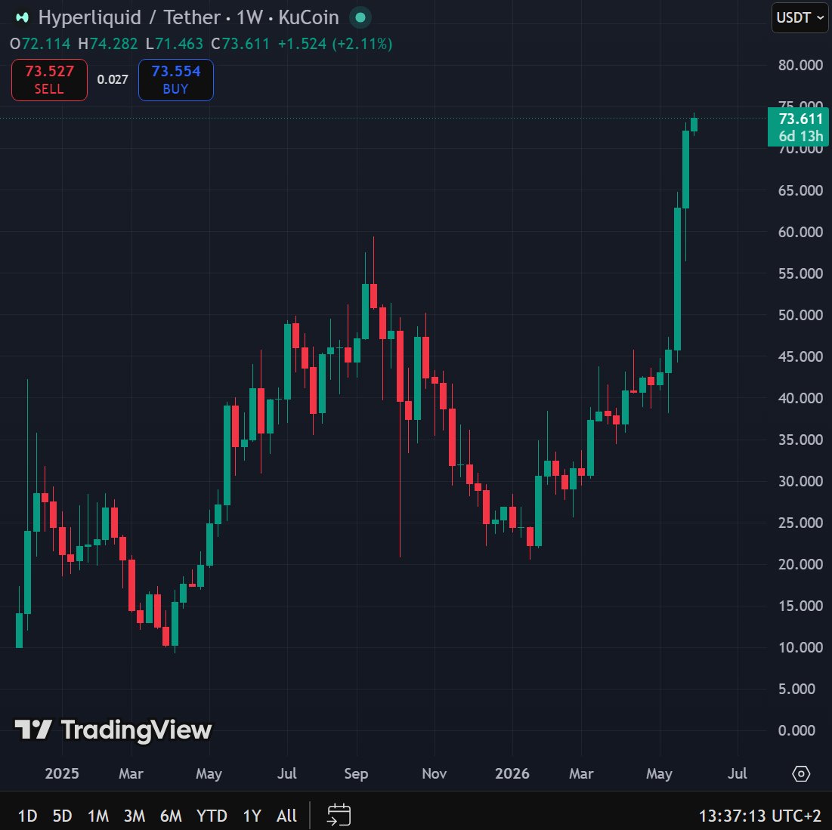Click the blue BUY 73.554 button
This screenshot has width=832, height=830.
(175, 80)
